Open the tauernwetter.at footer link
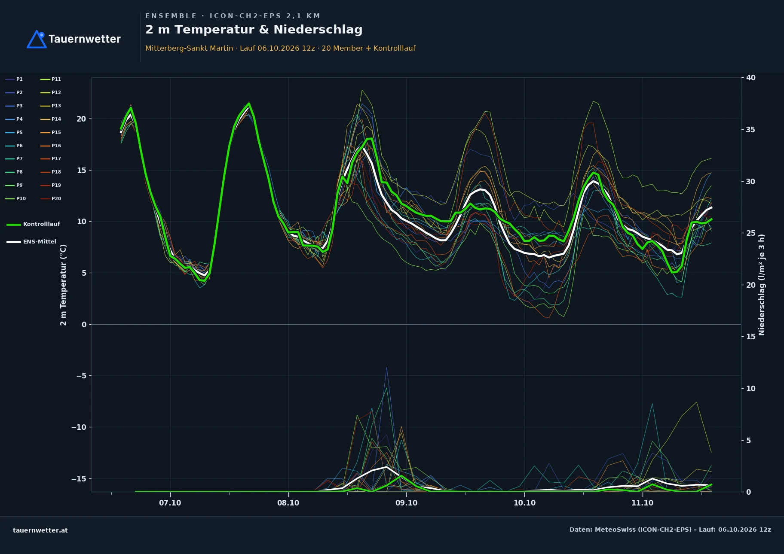This screenshot has height=554, width=784. pyautogui.click(x=40, y=530)
